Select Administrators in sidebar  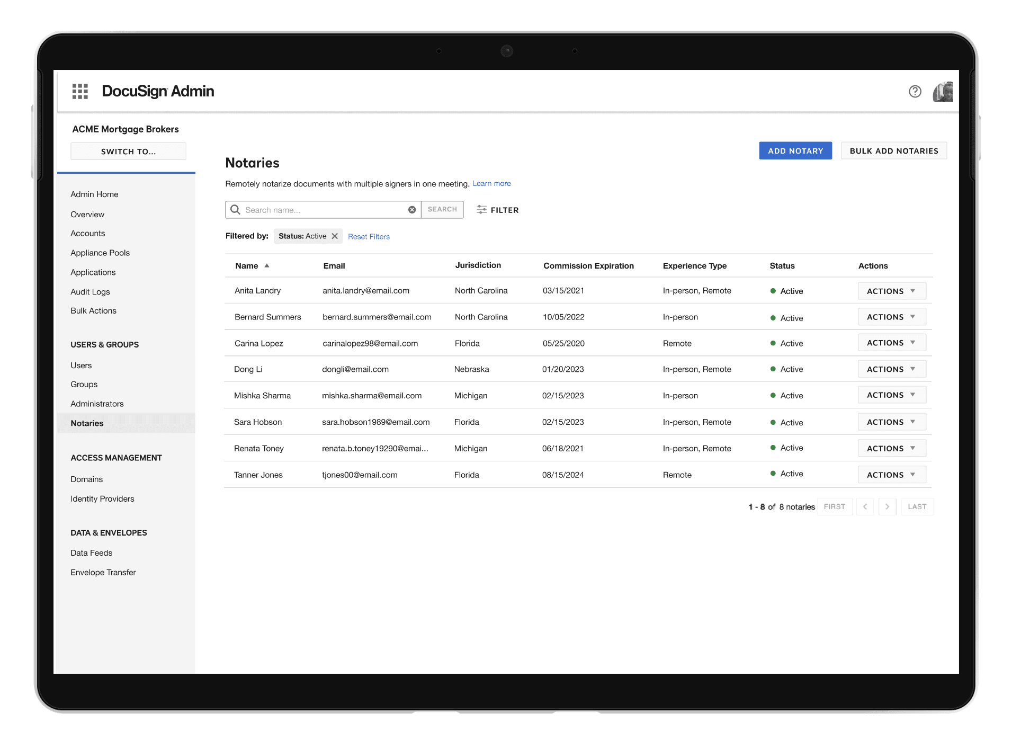[x=97, y=404]
